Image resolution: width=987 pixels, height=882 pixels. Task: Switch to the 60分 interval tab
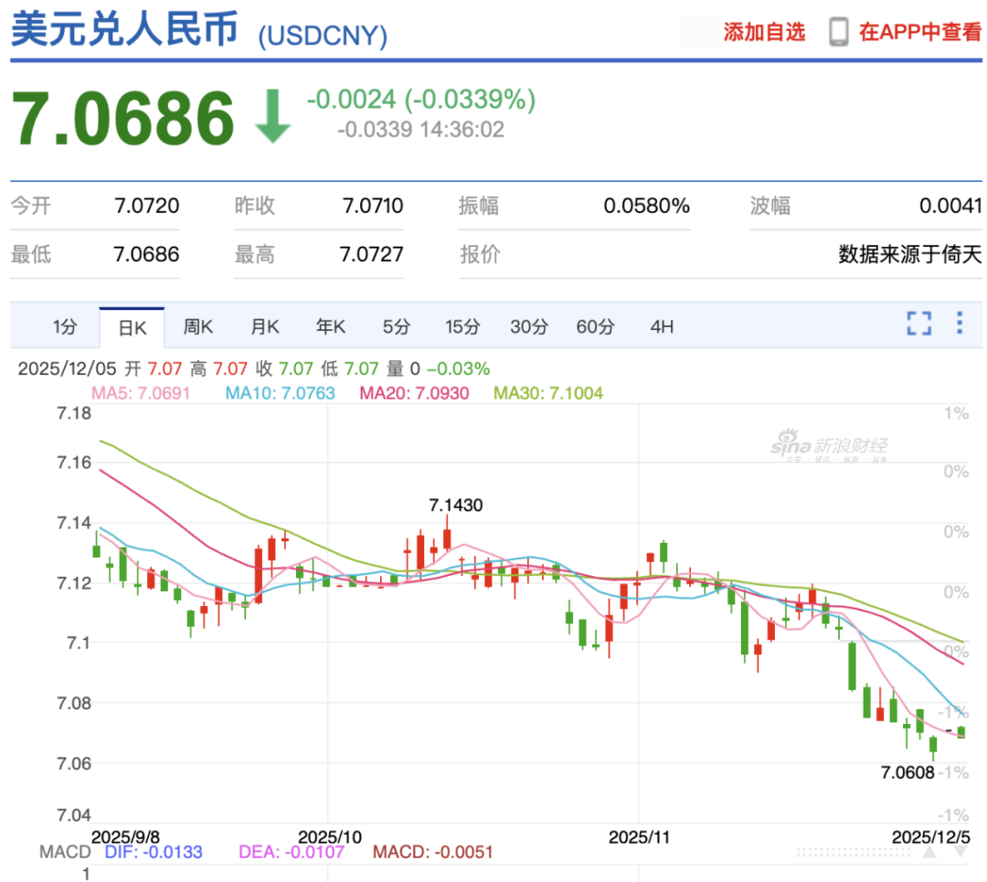595,326
